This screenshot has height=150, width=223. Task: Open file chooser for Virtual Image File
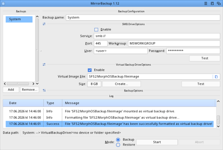click(216, 77)
